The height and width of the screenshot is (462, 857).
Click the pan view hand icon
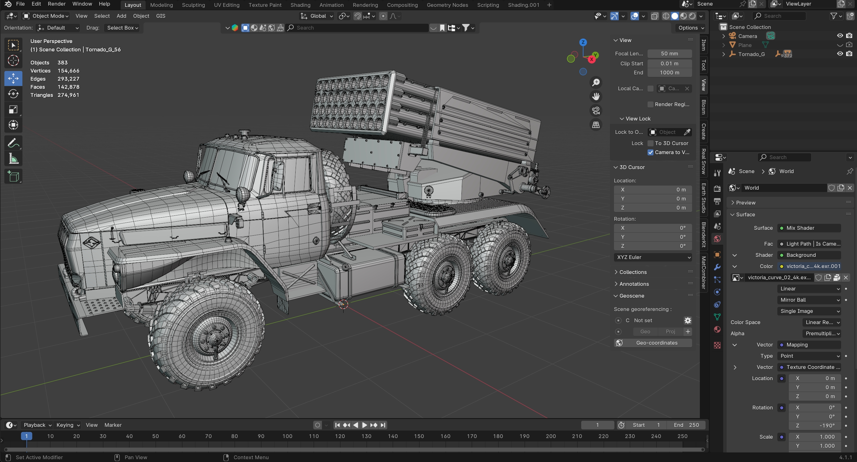(596, 97)
